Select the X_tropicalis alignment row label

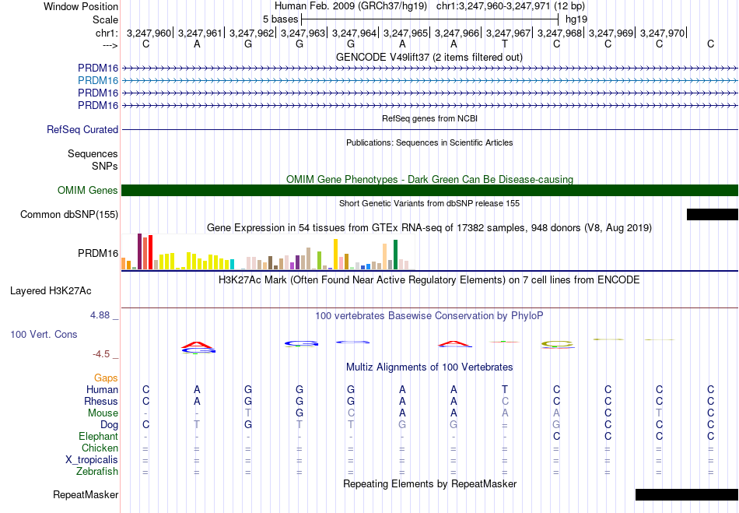pos(92,460)
